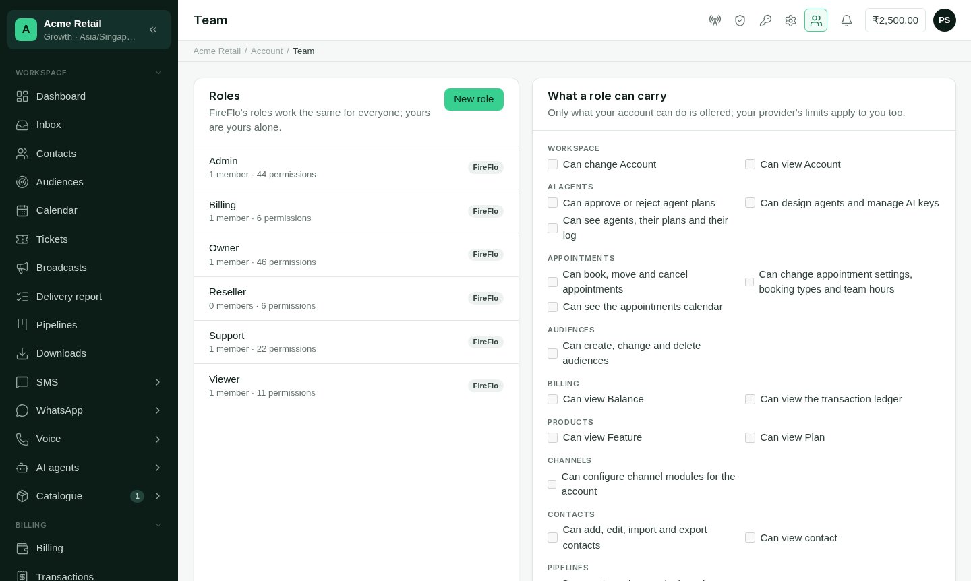Enable the 'Can change Account' checkbox
The height and width of the screenshot is (581, 971).
552,164
